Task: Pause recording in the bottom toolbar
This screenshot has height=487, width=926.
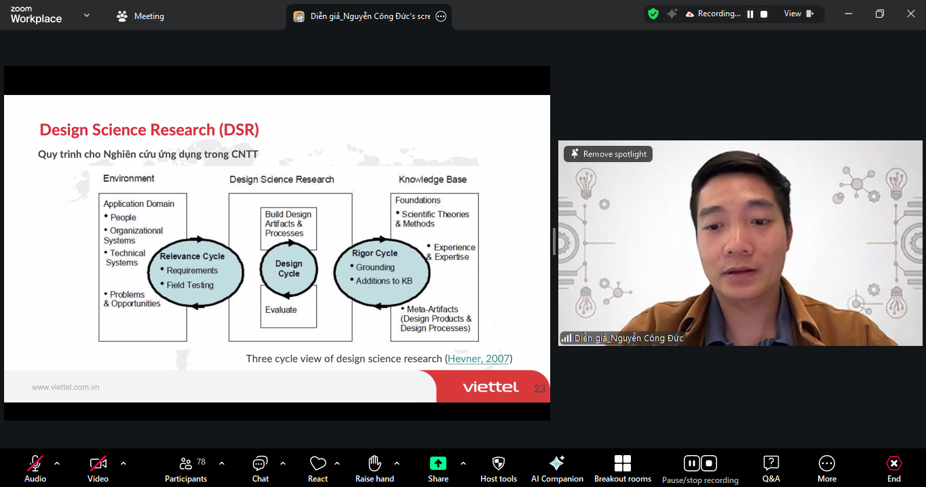Action: [x=691, y=463]
